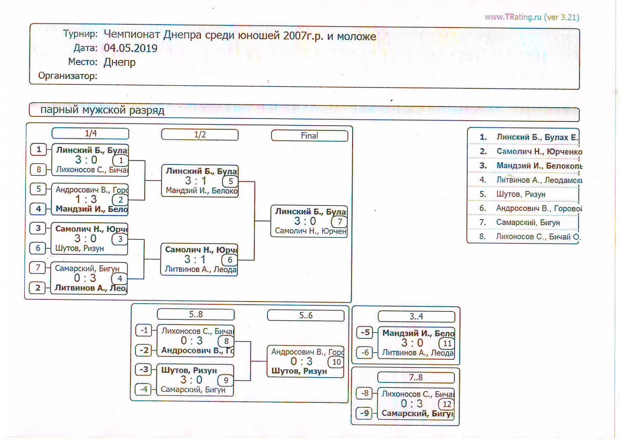Click match number 7 badge in Final
The height and width of the screenshot is (440, 622).
coord(339,222)
